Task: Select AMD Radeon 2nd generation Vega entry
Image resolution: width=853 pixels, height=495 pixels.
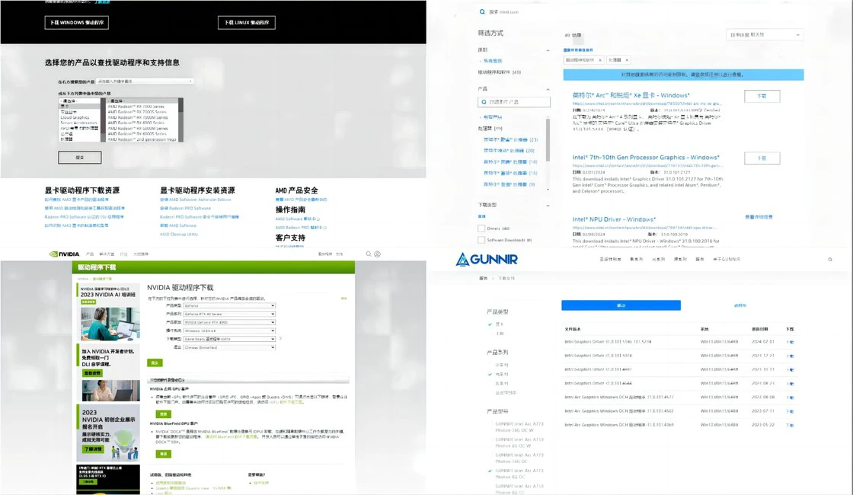Action: click(x=142, y=139)
